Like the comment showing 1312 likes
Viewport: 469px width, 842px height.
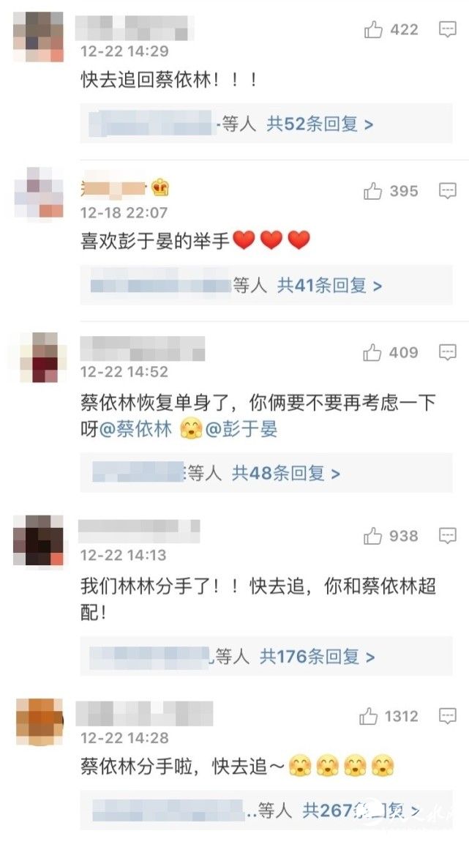368,716
